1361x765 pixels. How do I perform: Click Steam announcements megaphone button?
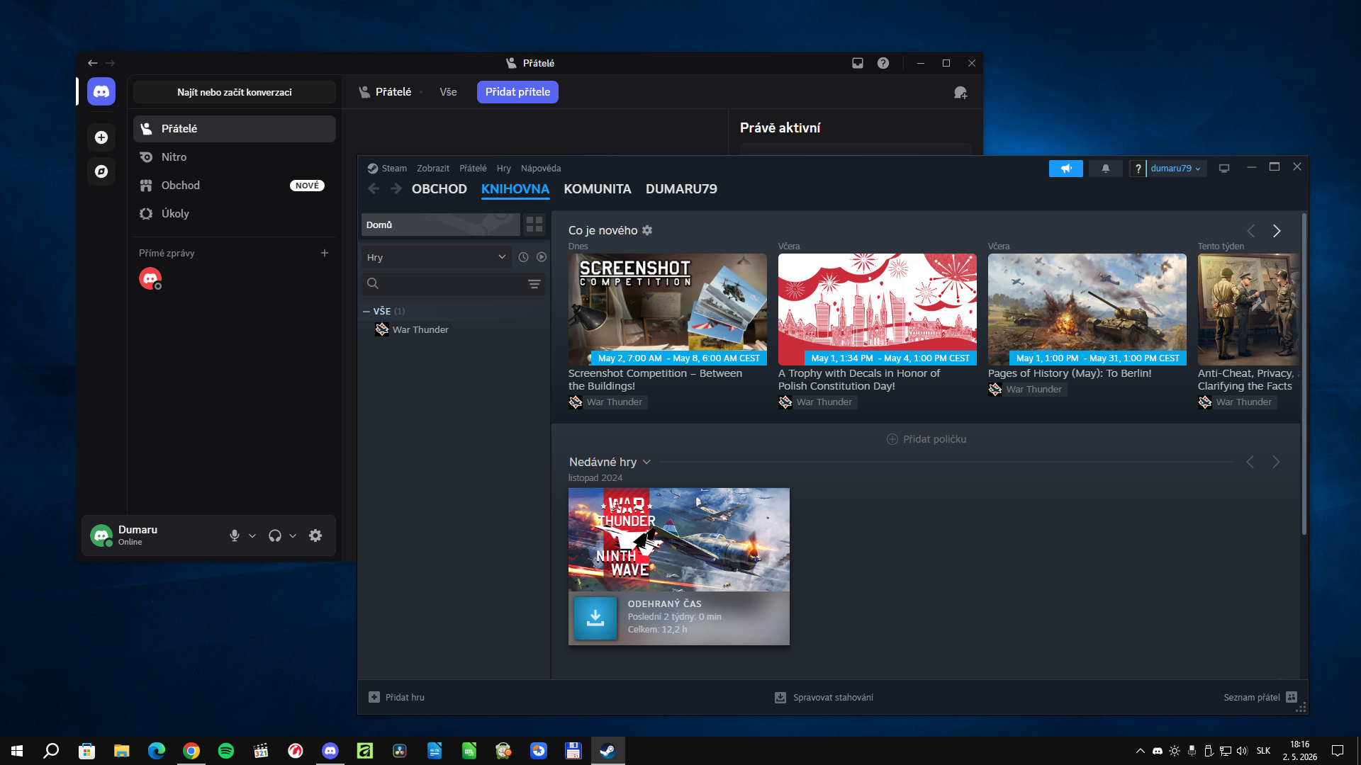point(1066,169)
